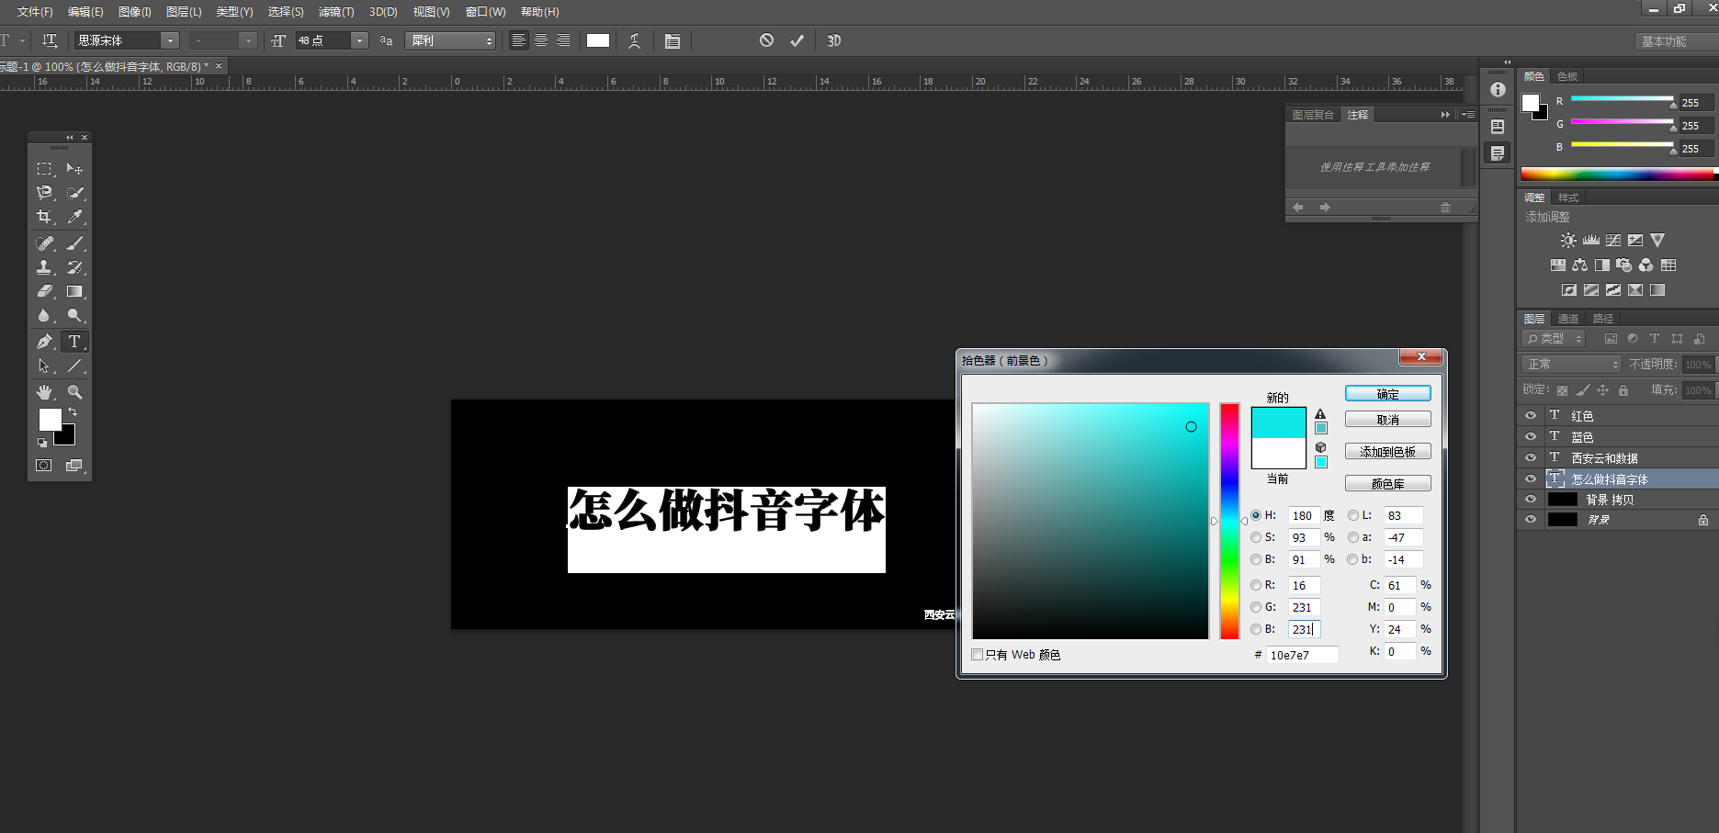Open the 滤镜(T) menu
1719x833 pixels.
click(x=335, y=12)
